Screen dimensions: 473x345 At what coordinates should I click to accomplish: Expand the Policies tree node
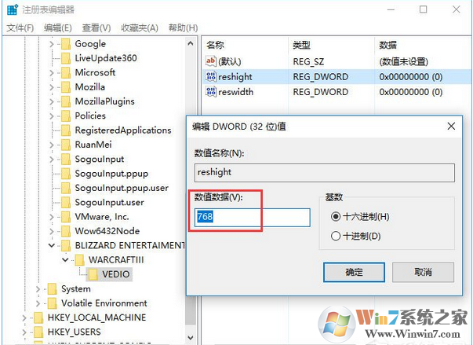52,116
